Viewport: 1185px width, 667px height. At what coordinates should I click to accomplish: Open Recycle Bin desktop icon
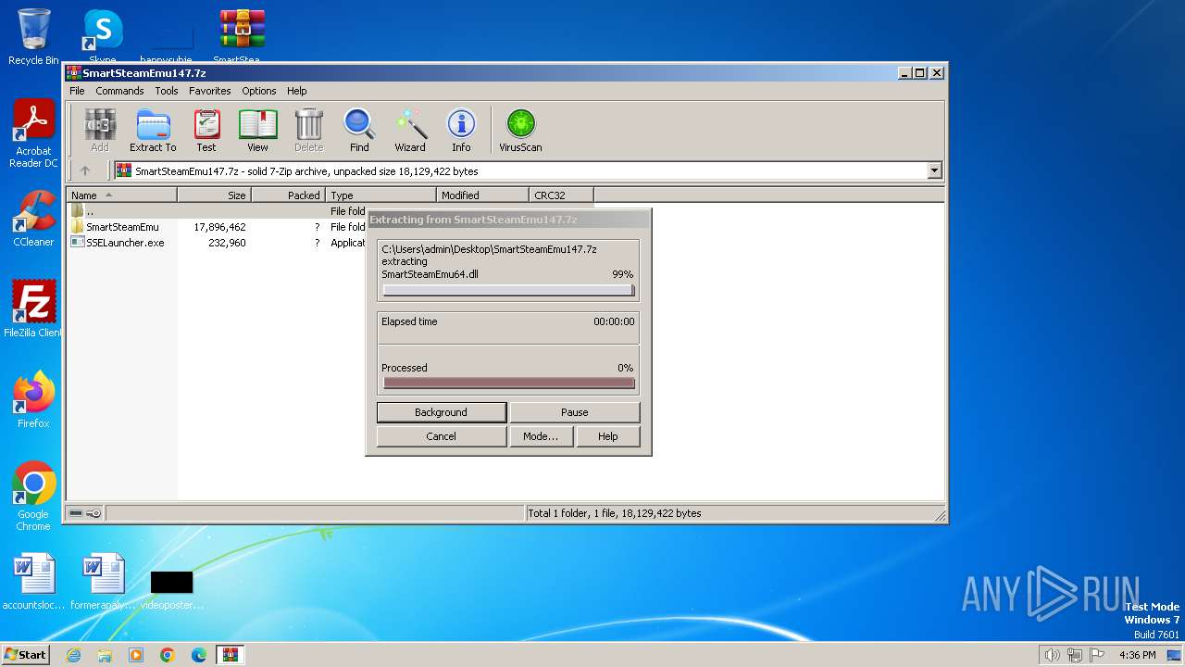click(33, 37)
